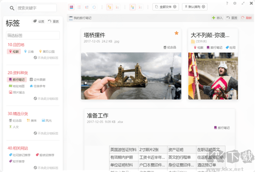Open the 塔桥摆件 photo thumbnail
Viewport: 255px width, 172px height.
131,76
